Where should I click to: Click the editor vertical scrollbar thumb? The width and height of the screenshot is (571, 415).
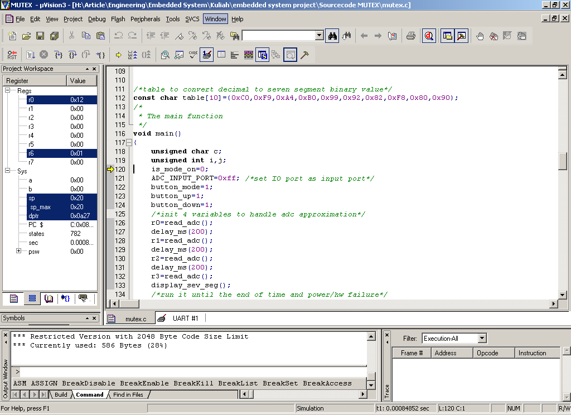pos(563,161)
